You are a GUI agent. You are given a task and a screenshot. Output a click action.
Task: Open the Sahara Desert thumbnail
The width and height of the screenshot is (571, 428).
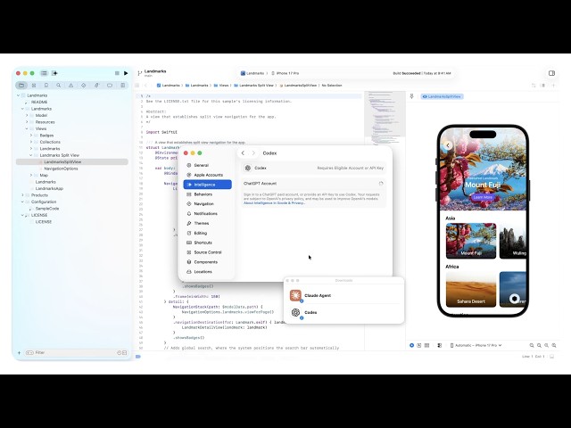471,289
